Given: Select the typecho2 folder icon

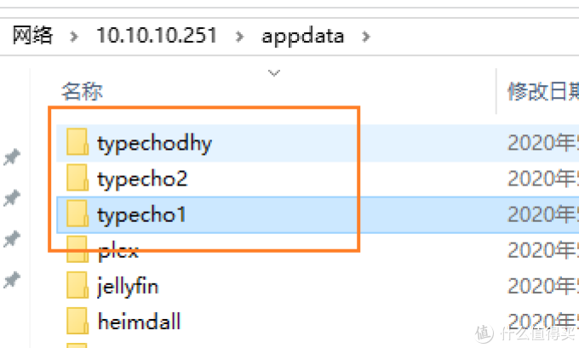Looking at the screenshot, I should (x=77, y=178).
